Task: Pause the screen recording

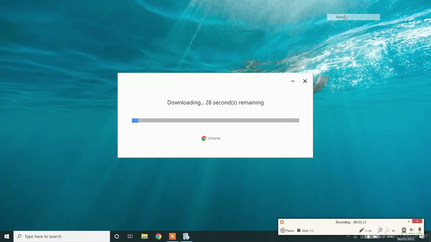Action: (287, 231)
